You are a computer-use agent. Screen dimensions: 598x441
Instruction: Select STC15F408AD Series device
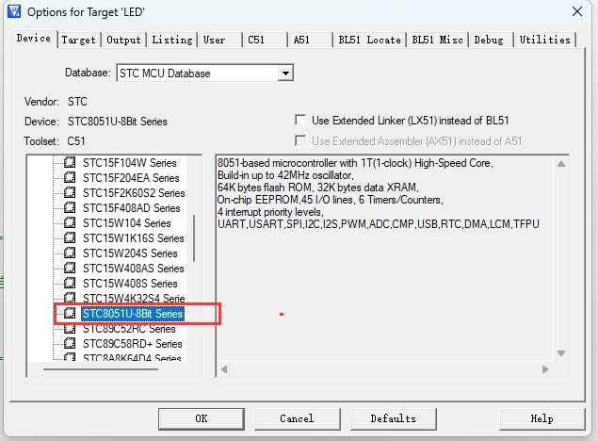pyautogui.click(x=132, y=208)
